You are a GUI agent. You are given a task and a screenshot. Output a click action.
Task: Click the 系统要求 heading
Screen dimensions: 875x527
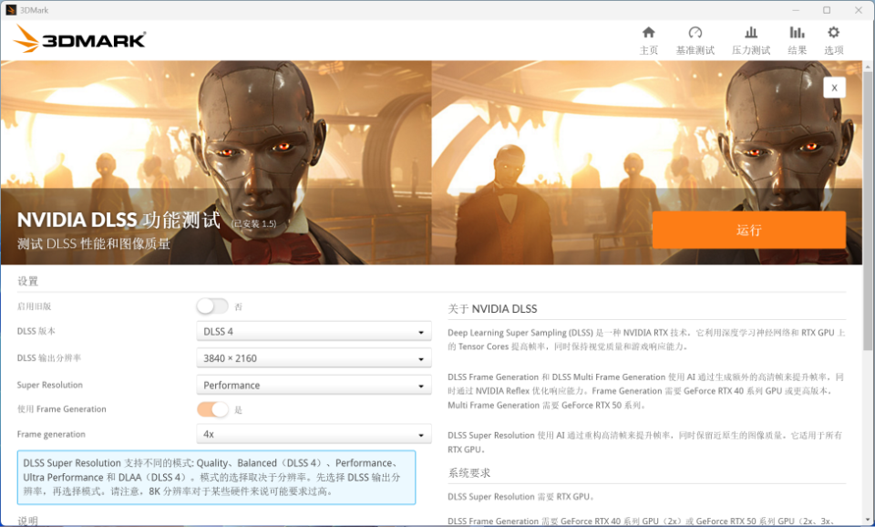[468, 473]
